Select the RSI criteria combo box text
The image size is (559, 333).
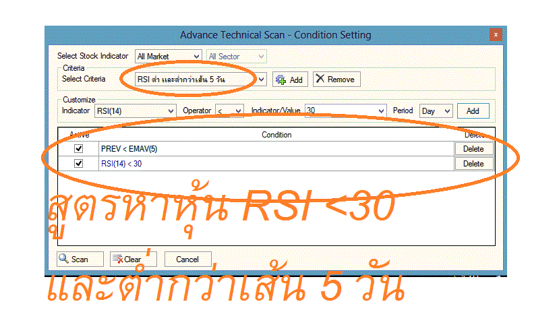pyautogui.click(x=181, y=79)
